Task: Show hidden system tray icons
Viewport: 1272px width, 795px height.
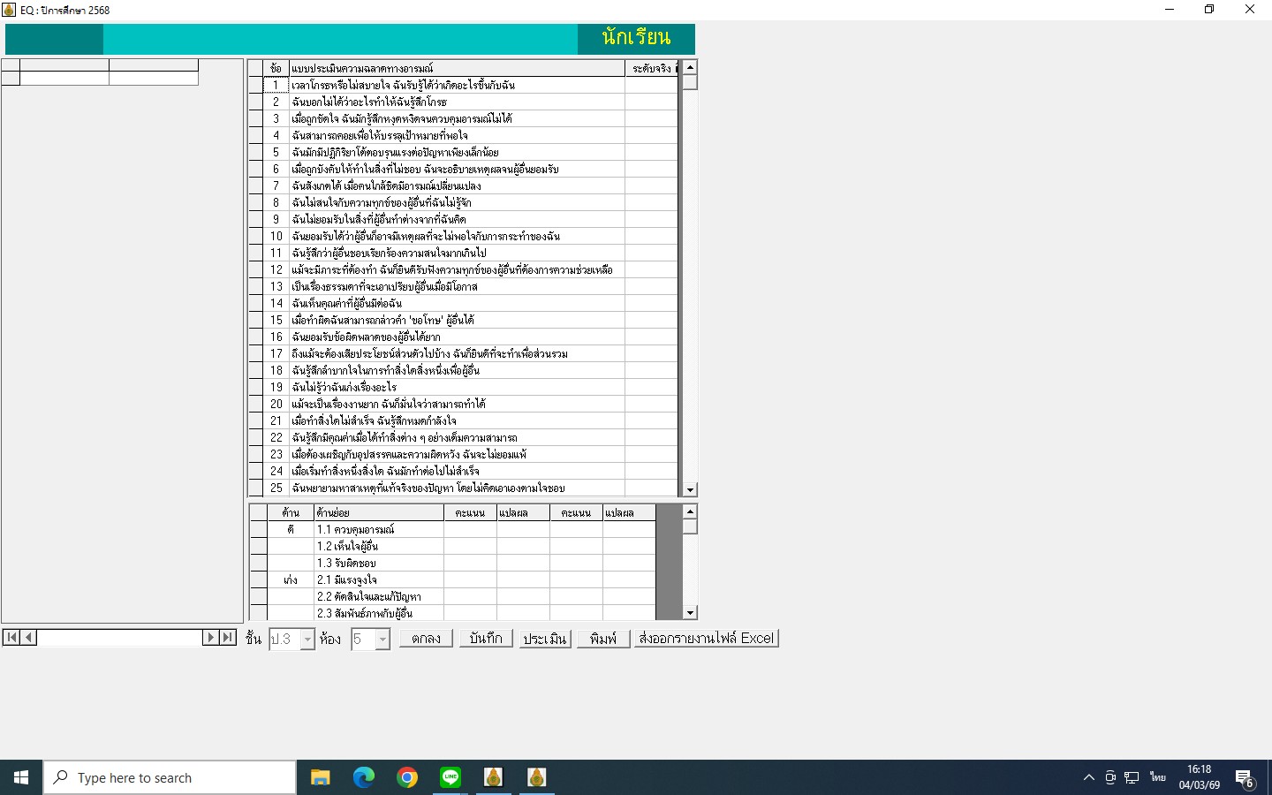Action: click(1088, 778)
